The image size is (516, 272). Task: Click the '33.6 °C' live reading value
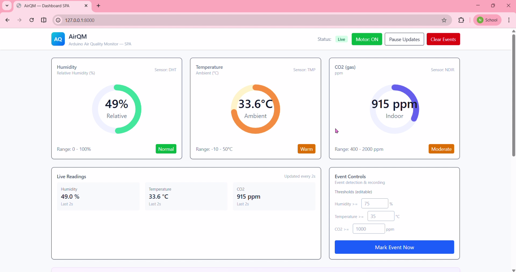point(158,196)
